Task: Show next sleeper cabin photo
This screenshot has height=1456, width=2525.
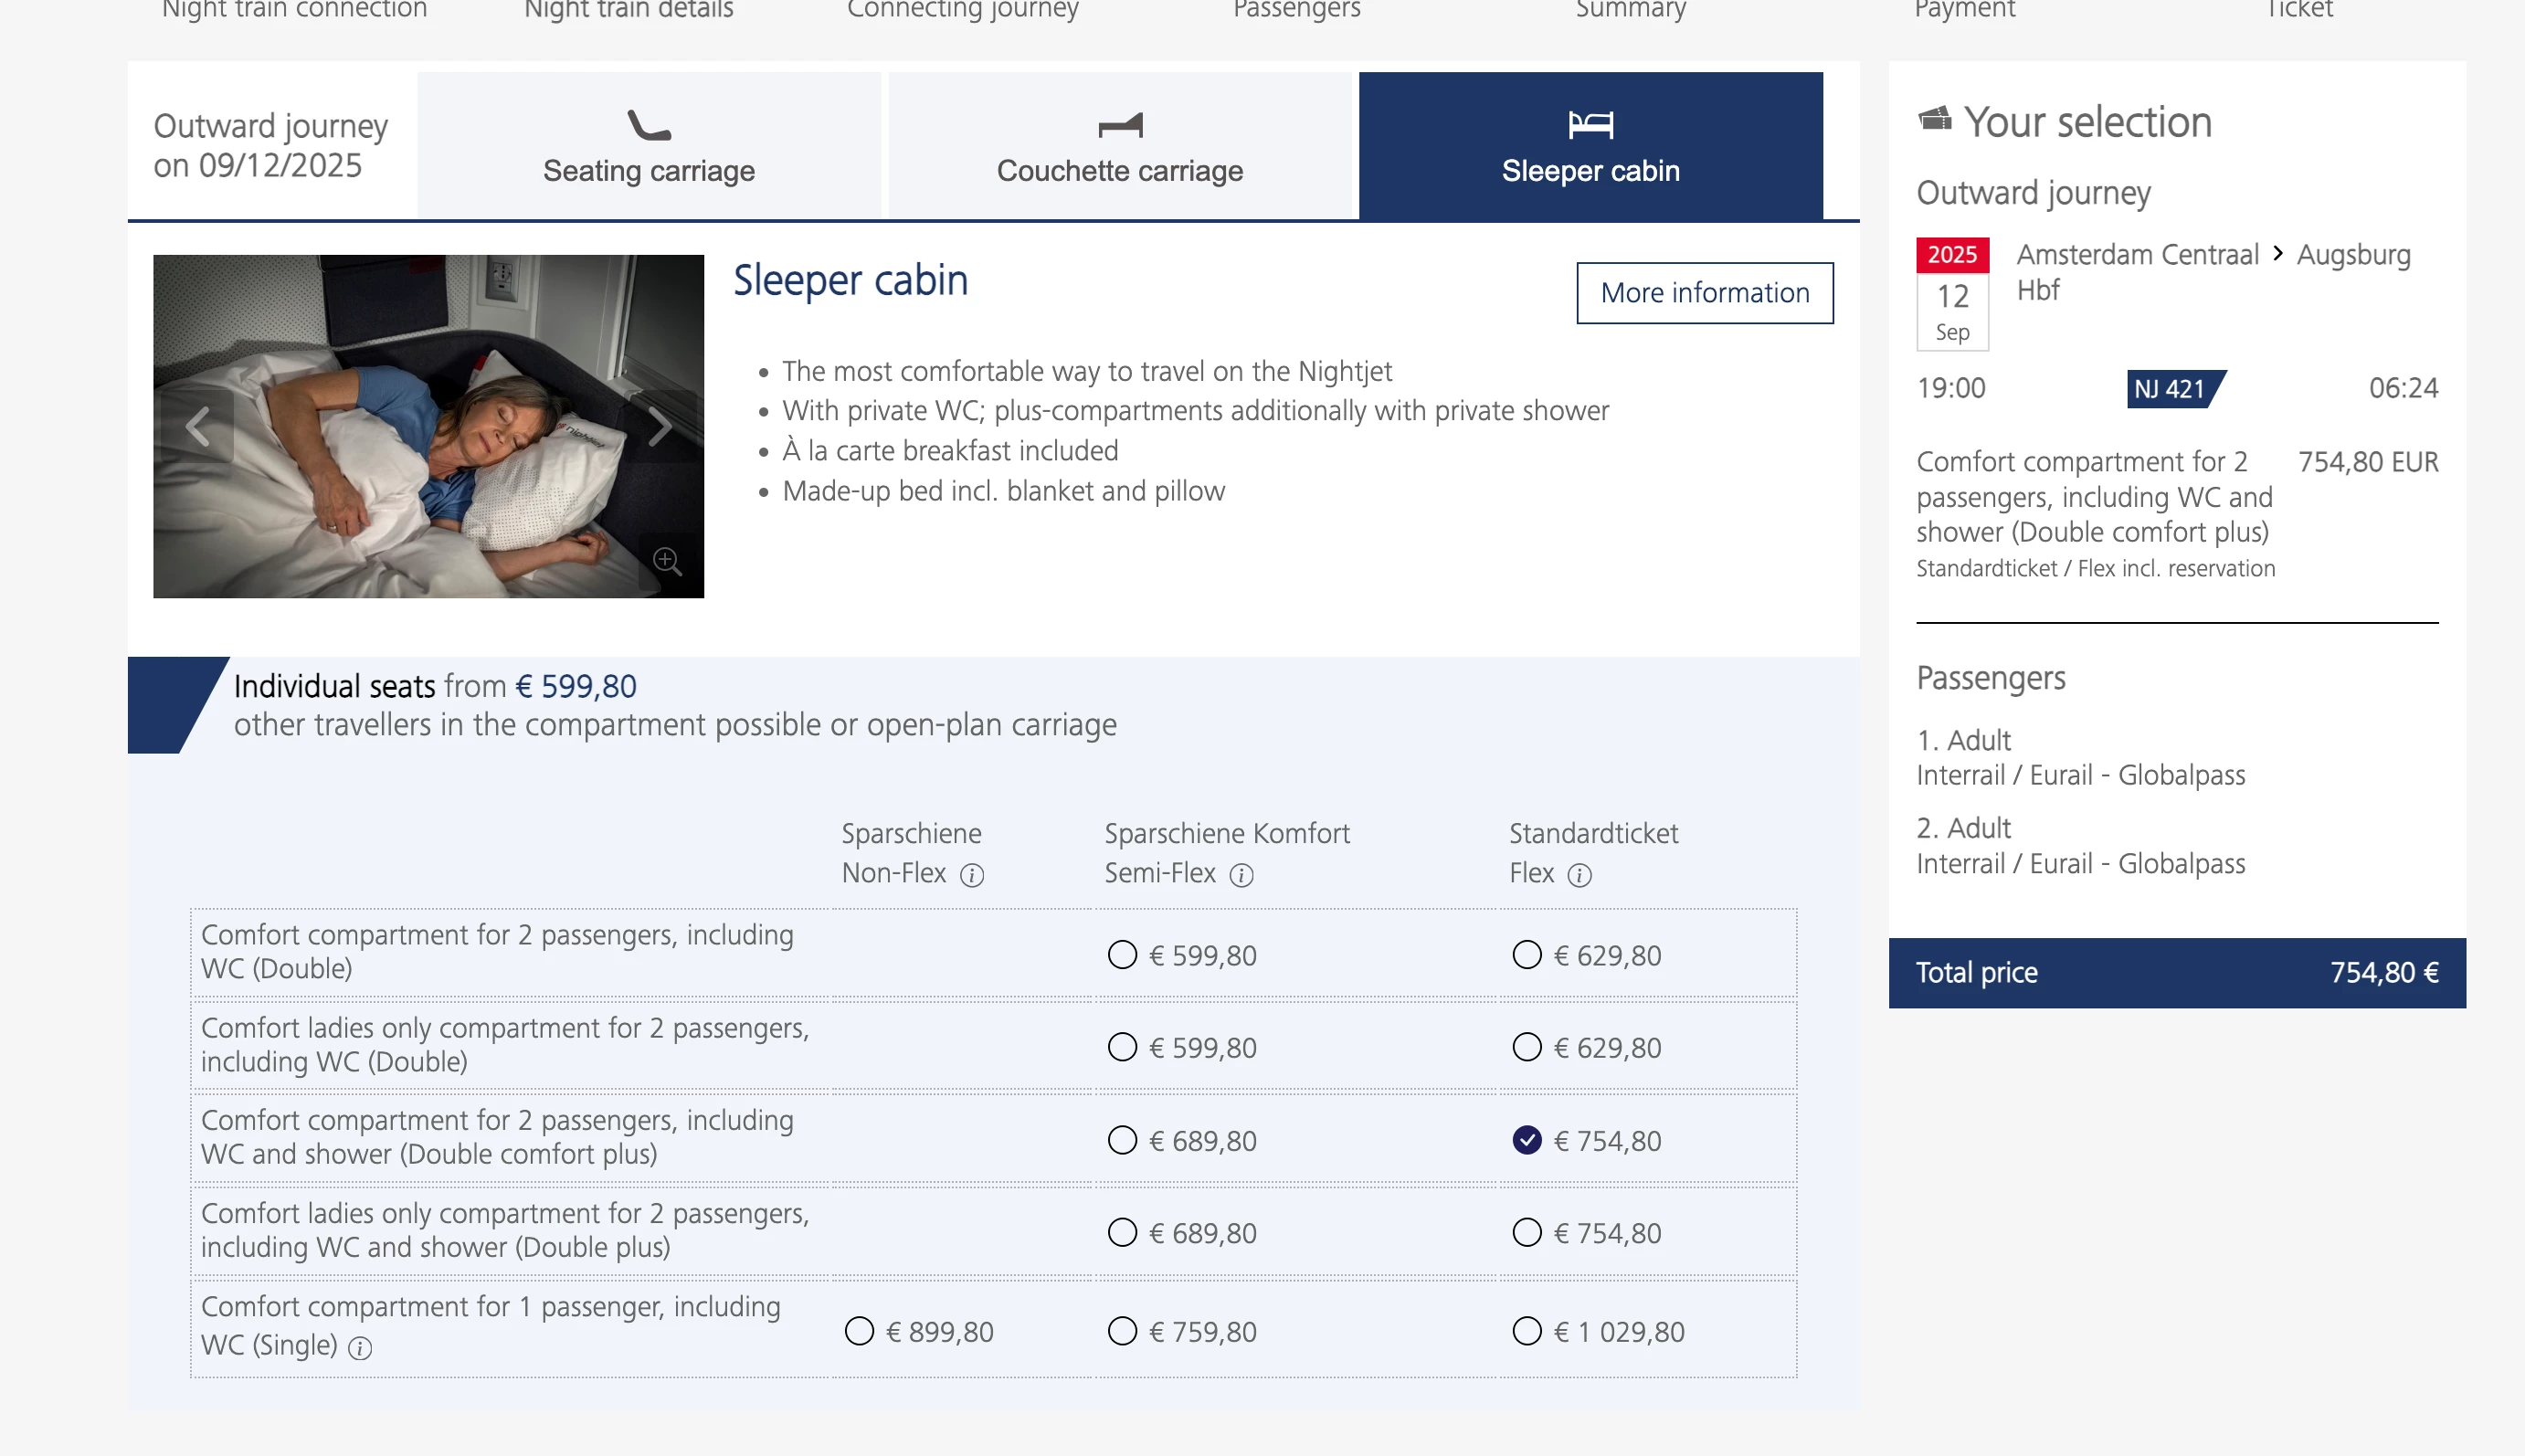Action: click(659, 427)
